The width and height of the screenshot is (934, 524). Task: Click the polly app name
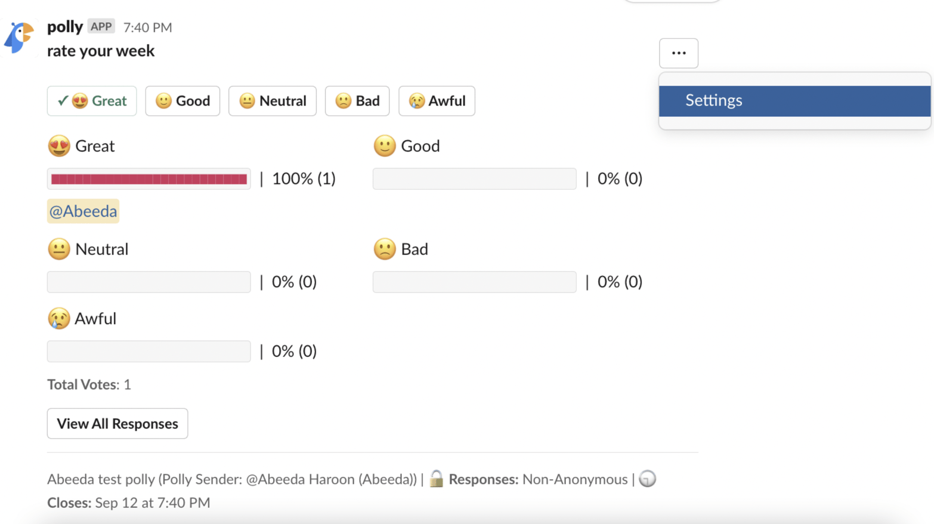coord(65,27)
